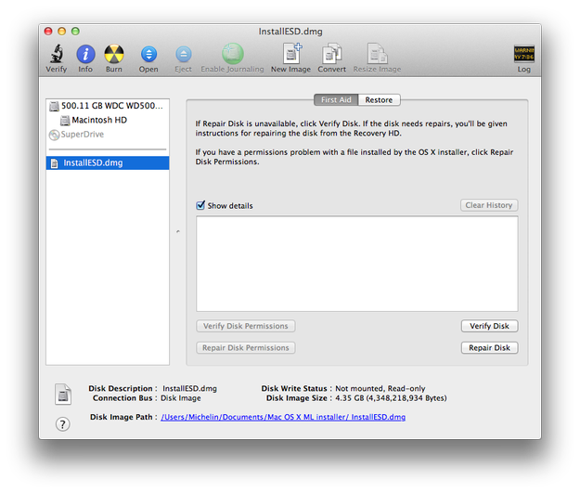Select the 500.11 GB WDC WD500 drive
Image resolution: width=580 pixels, height=493 pixels.
coord(108,106)
